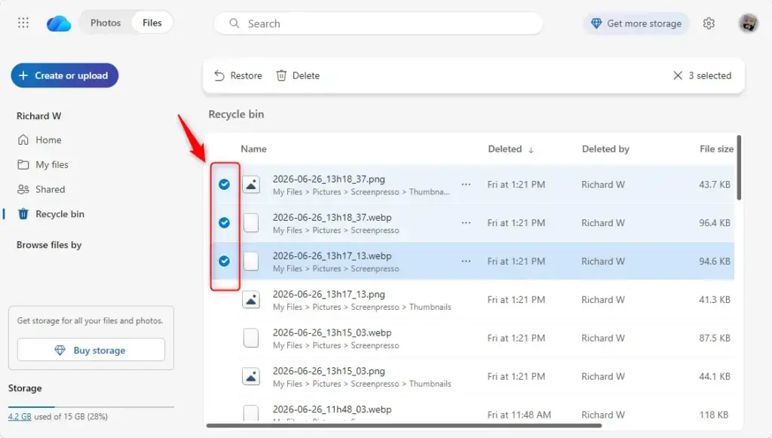Select file name 2026-06-26_13h15_03.webp

click(x=332, y=332)
